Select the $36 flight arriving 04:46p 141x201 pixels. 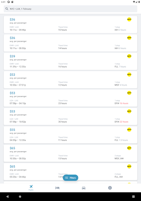pos(70,25)
